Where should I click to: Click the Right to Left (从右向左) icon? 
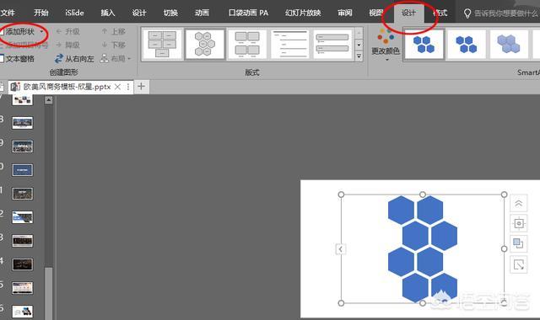pos(59,59)
